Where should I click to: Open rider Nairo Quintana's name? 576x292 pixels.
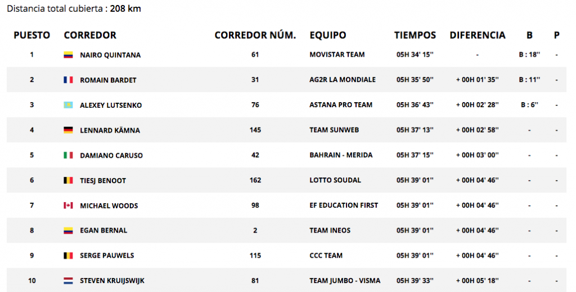point(110,55)
